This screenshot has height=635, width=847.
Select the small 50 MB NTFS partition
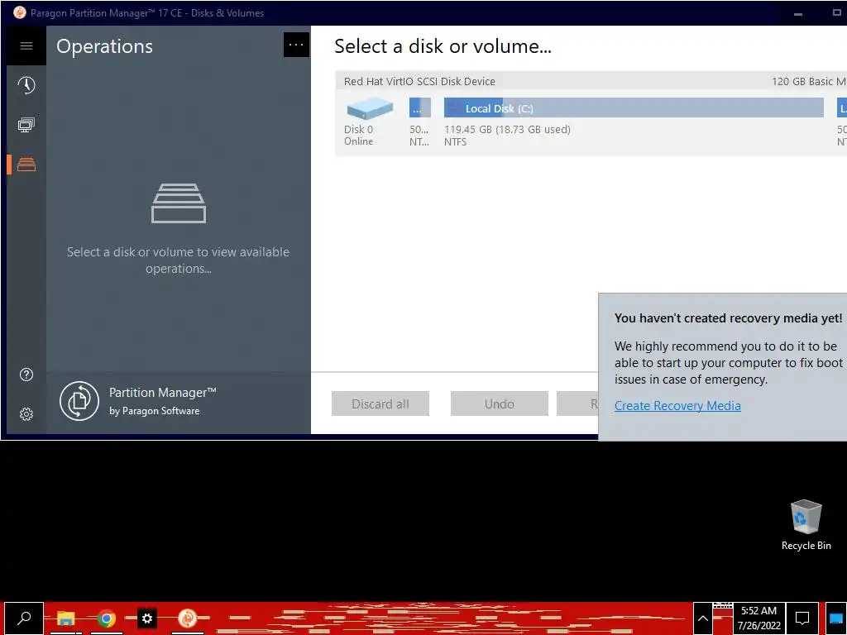click(419, 108)
